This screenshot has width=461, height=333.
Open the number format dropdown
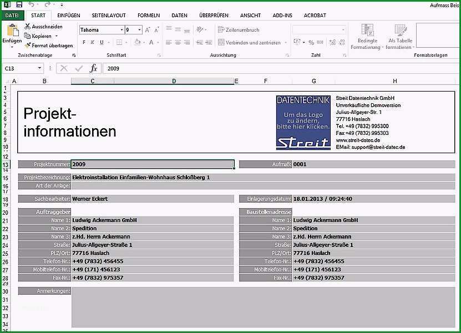(x=343, y=30)
